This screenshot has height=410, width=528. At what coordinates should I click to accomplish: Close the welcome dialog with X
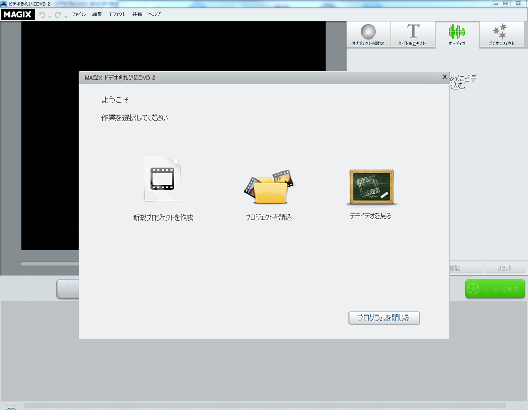tap(445, 77)
